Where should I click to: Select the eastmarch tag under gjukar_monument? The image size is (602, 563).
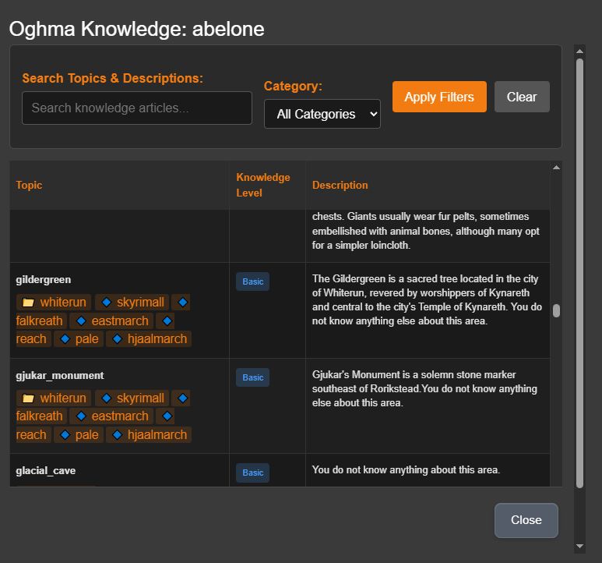[111, 416]
